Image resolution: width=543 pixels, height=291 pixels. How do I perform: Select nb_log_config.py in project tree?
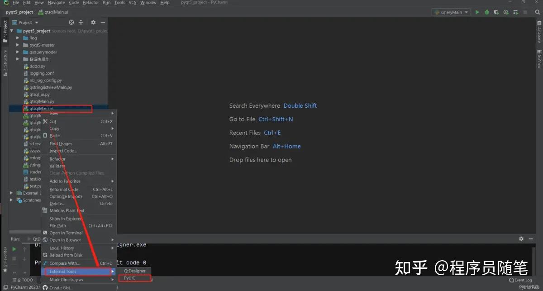point(46,81)
